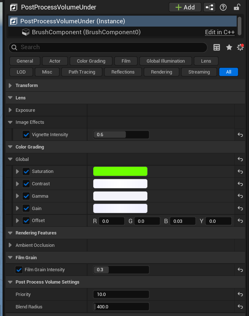Expand the Transform section
The height and width of the screenshot is (316, 249).
click(10, 86)
